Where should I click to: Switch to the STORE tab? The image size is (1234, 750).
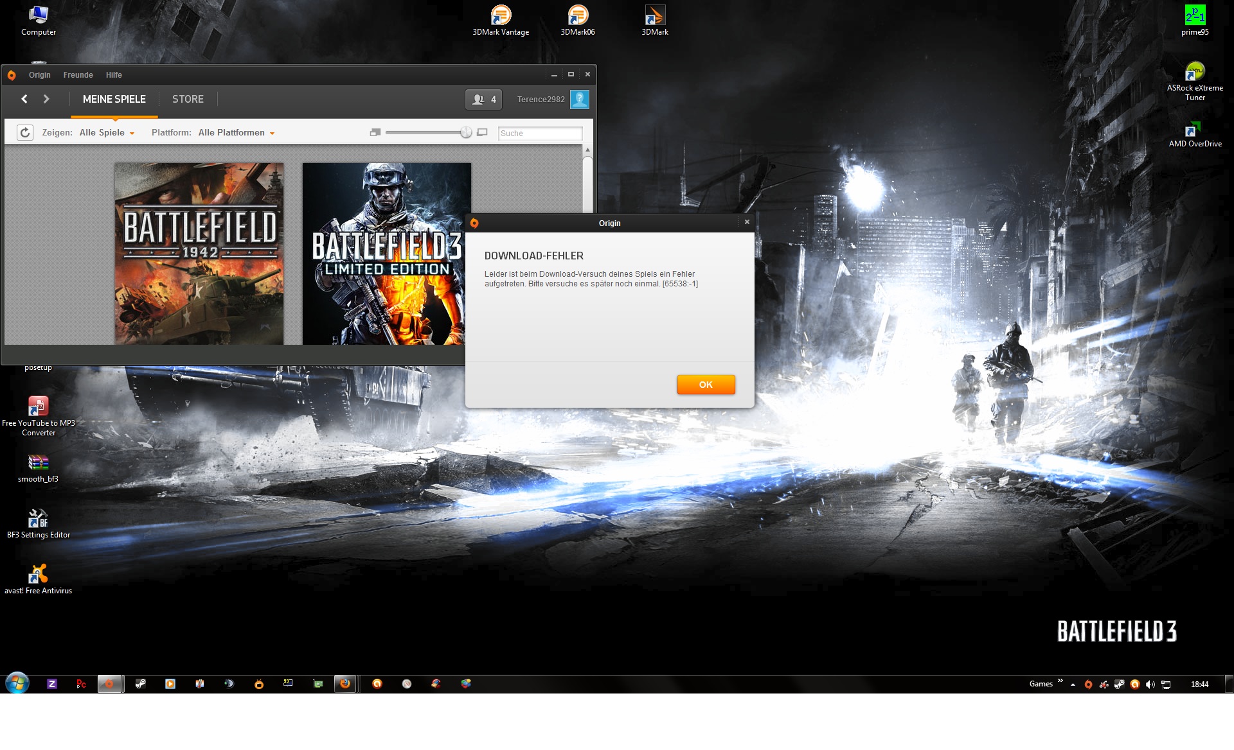tap(188, 99)
